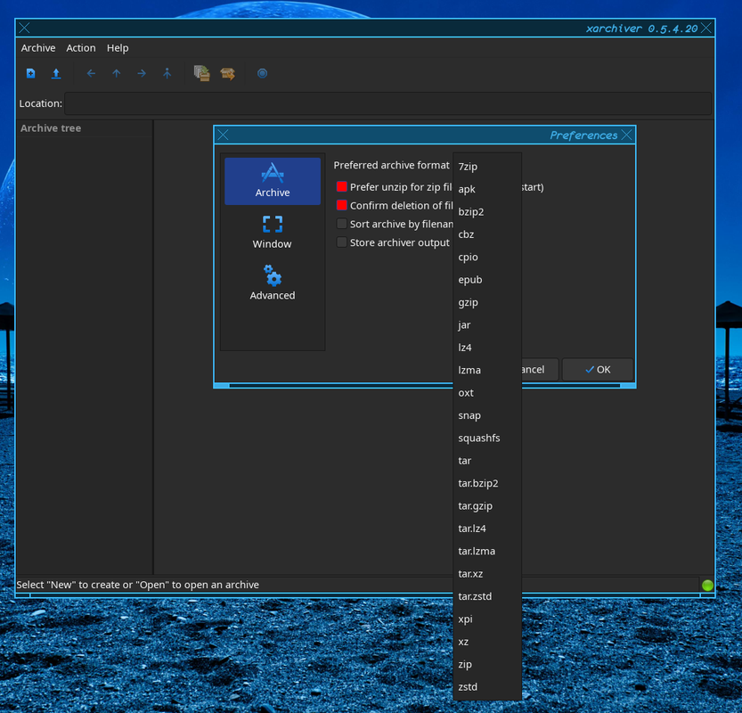Image resolution: width=742 pixels, height=713 pixels.
Task: Click the Add files toolbar icon
Action: [x=202, y=73]
